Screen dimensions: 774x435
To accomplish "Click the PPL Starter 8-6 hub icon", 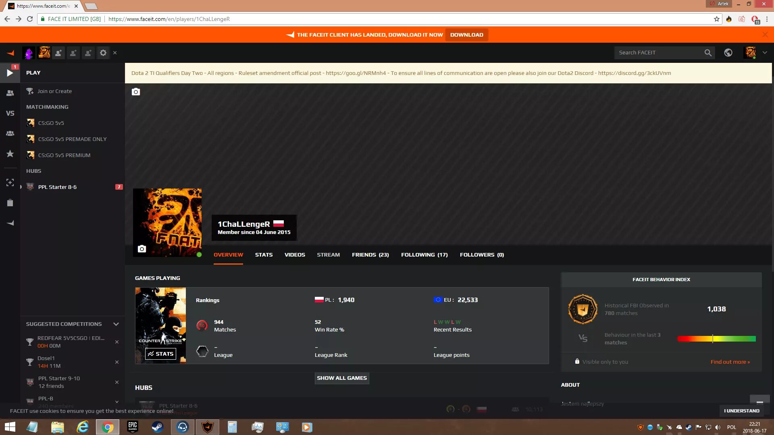I will 30,186.
